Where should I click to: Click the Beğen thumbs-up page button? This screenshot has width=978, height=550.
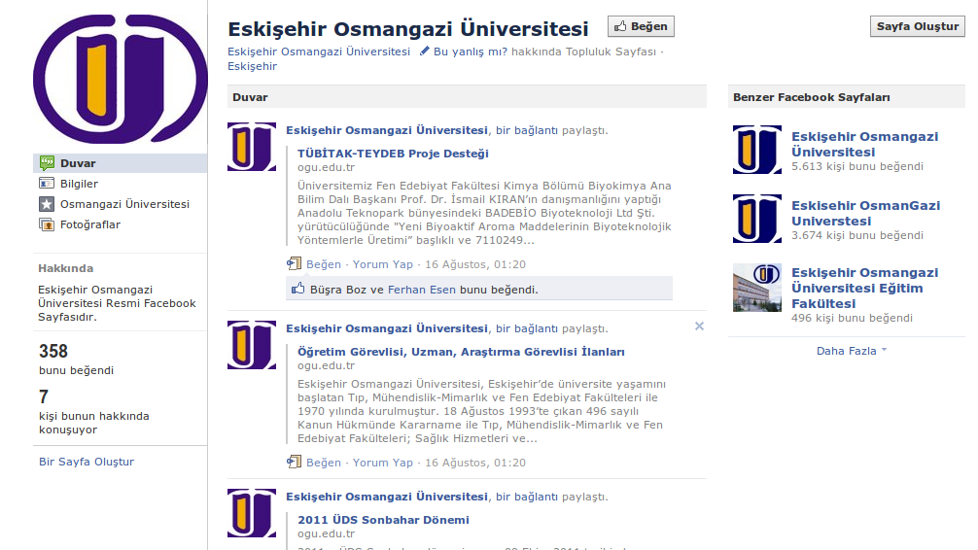point(641,27)
